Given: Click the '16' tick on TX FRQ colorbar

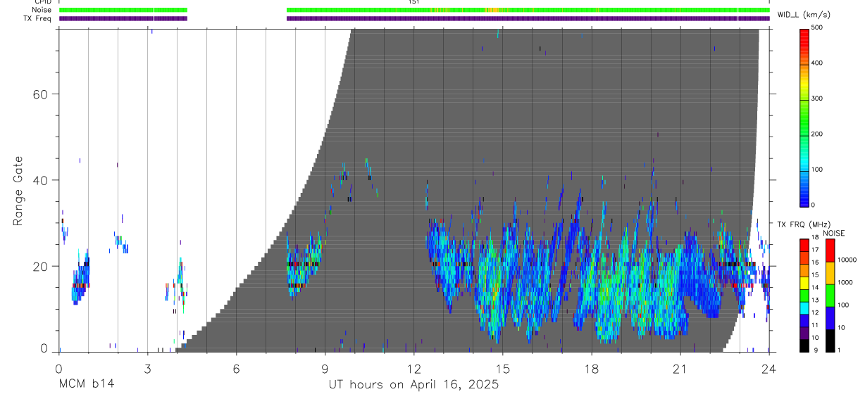Looking at the screenshot, I should (x=816, y=262).
